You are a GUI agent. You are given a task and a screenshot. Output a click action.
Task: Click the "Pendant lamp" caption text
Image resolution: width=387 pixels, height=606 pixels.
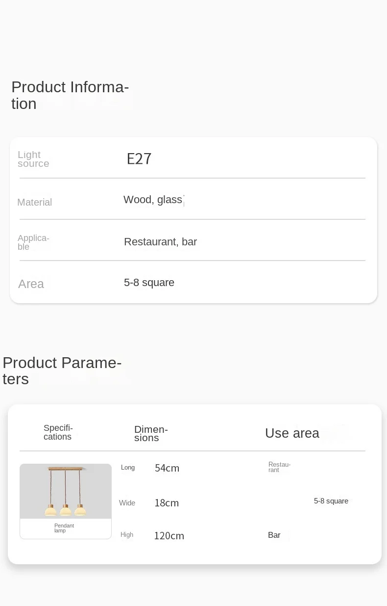[64, 528]
